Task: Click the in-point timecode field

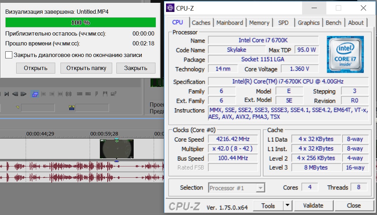Action: pos(38,108)
